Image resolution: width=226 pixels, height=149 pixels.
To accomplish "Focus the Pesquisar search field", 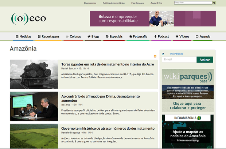I will [x=193, y=3].
